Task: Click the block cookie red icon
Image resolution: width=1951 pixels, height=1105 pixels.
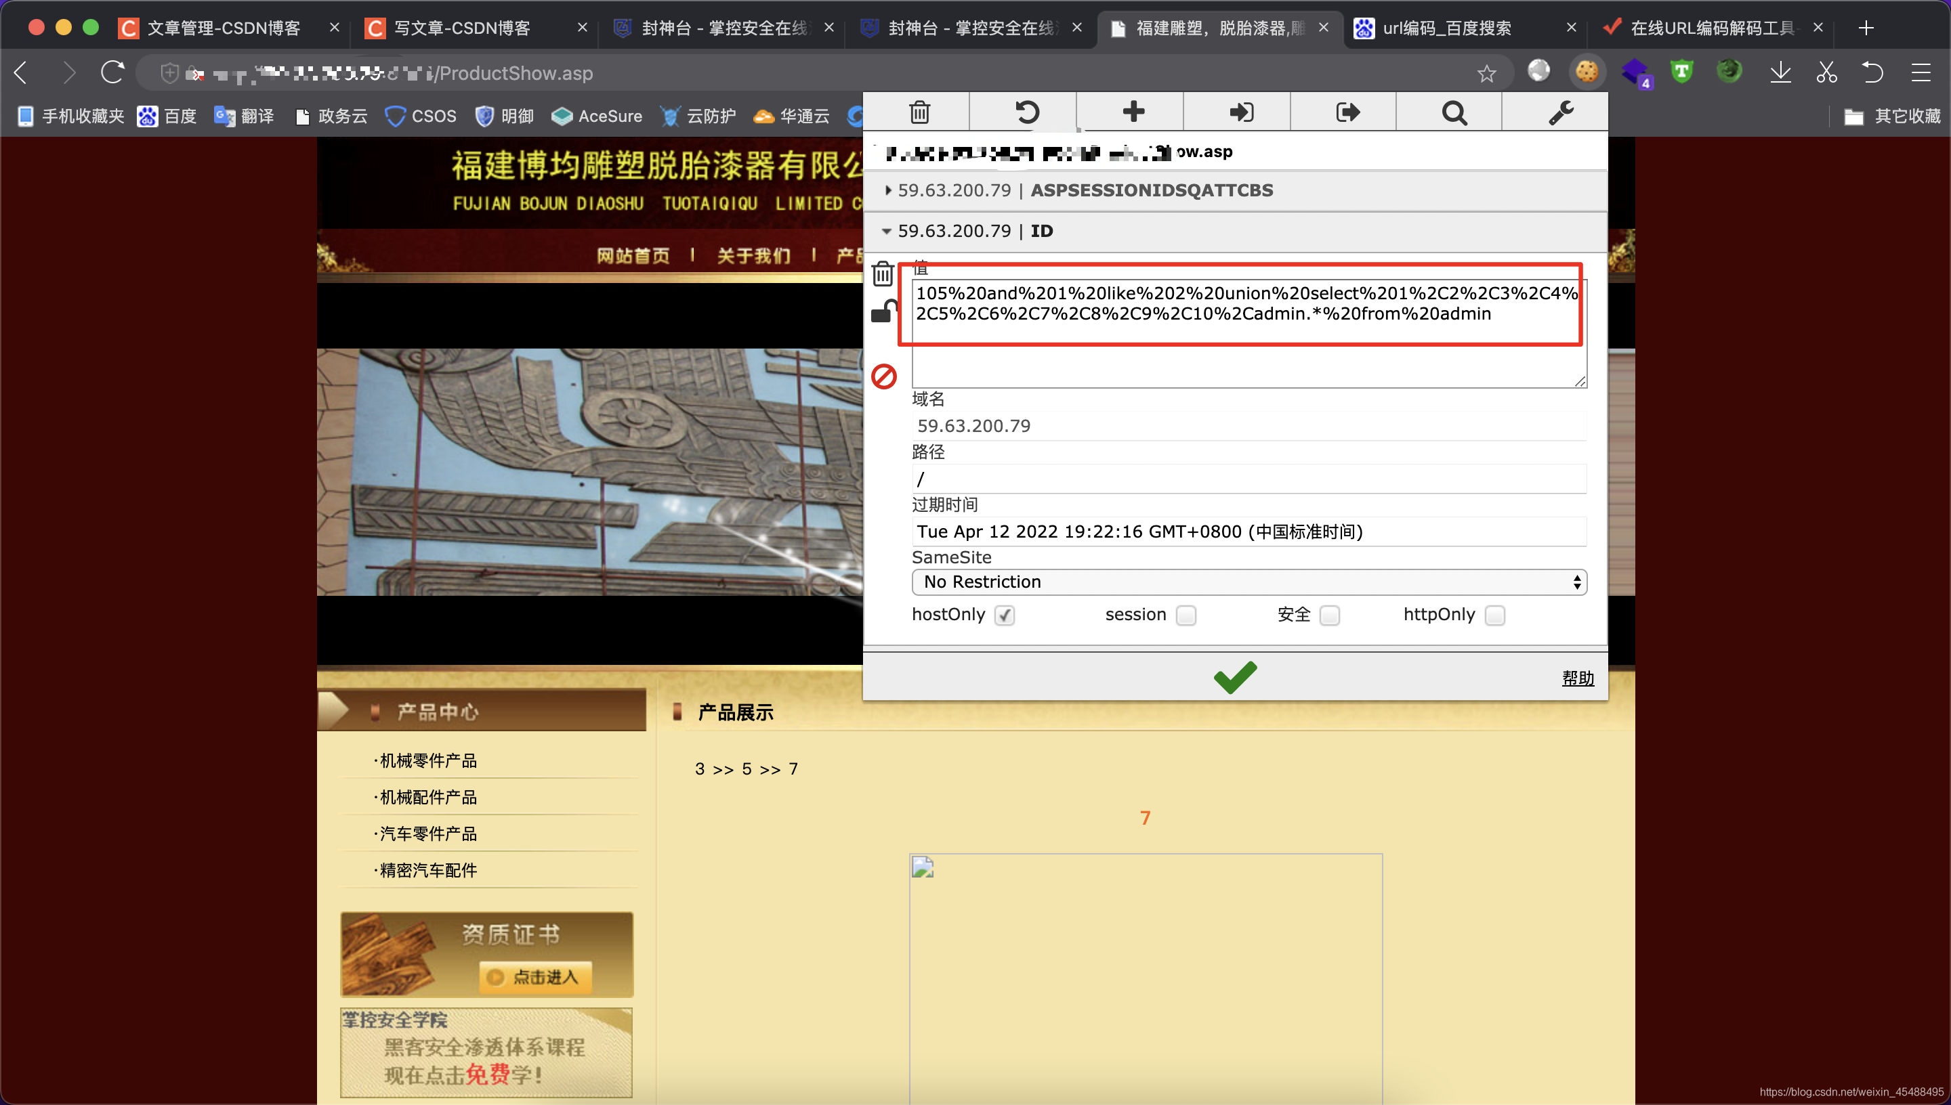Action: (x=884, y=375)
